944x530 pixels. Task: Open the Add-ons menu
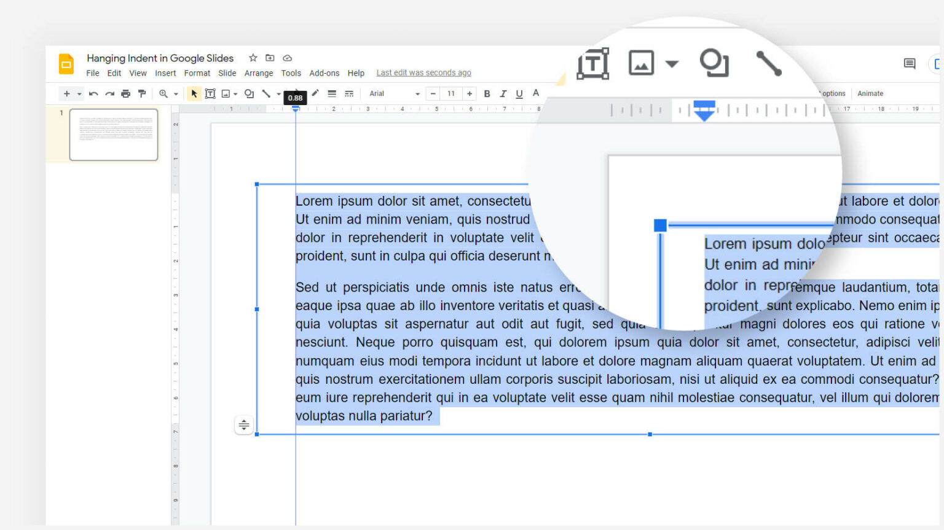click(x=324, y=73)
